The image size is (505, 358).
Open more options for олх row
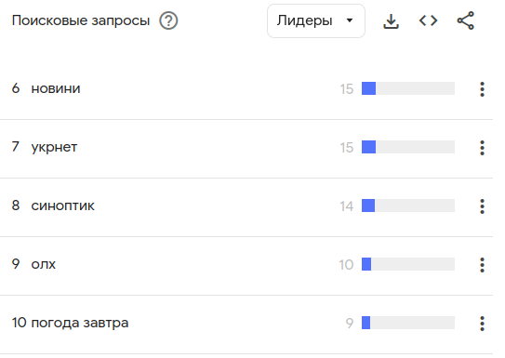(482, 265)
